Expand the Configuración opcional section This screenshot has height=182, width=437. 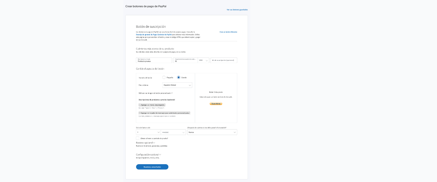pyautogui.click(x=149, y=154)
